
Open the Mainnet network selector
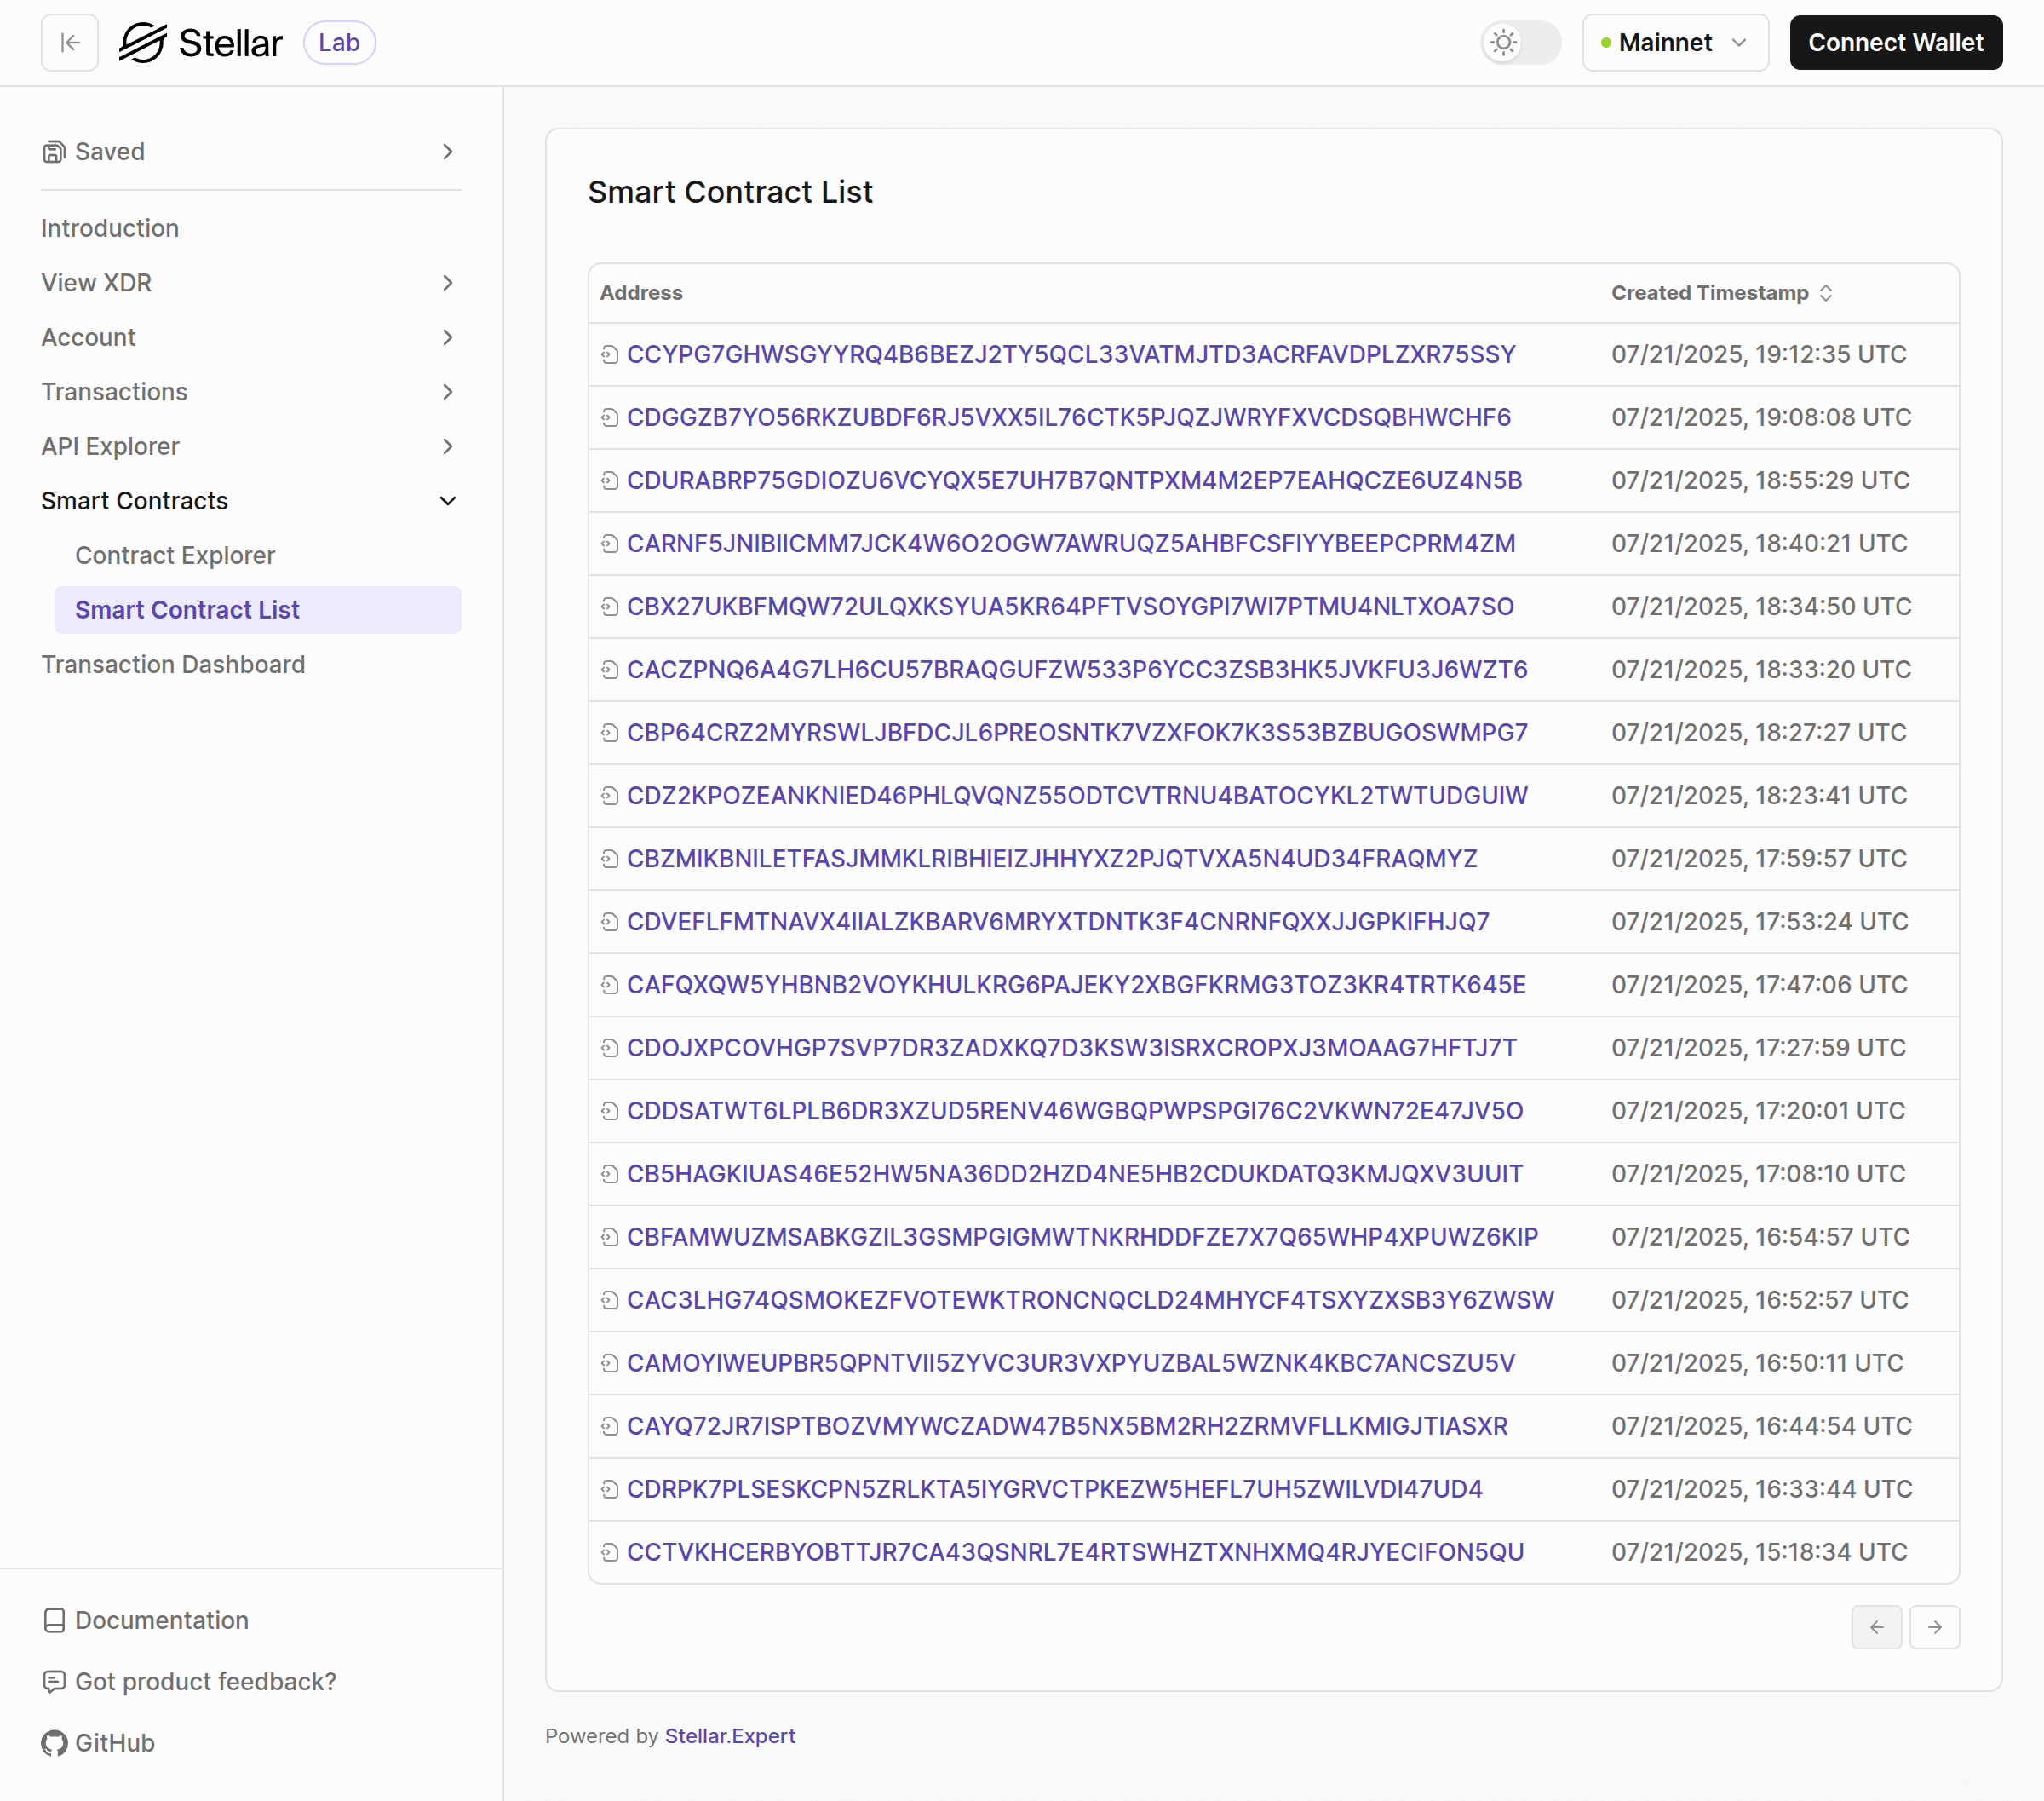pyautogui.click(x=1674, y=42)
